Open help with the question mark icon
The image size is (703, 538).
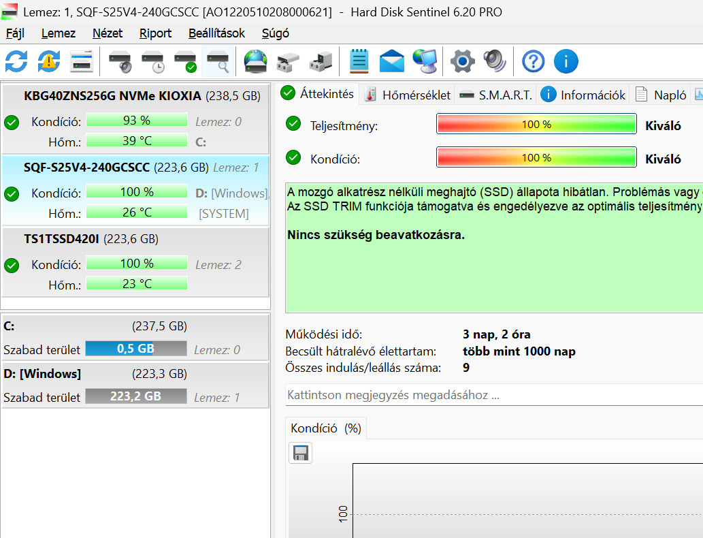tap(534, 61)
